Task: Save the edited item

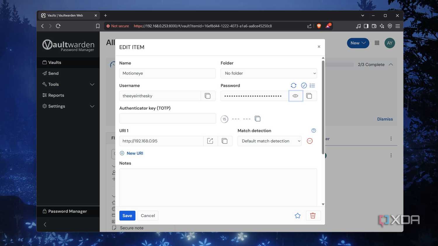Action: [127, 216]
